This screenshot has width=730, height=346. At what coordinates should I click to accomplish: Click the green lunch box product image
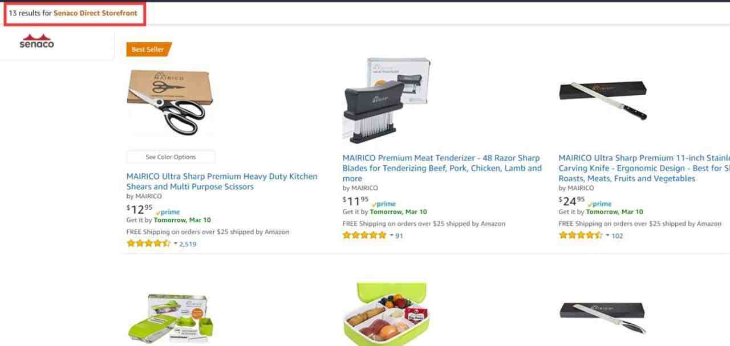[385, 314]
